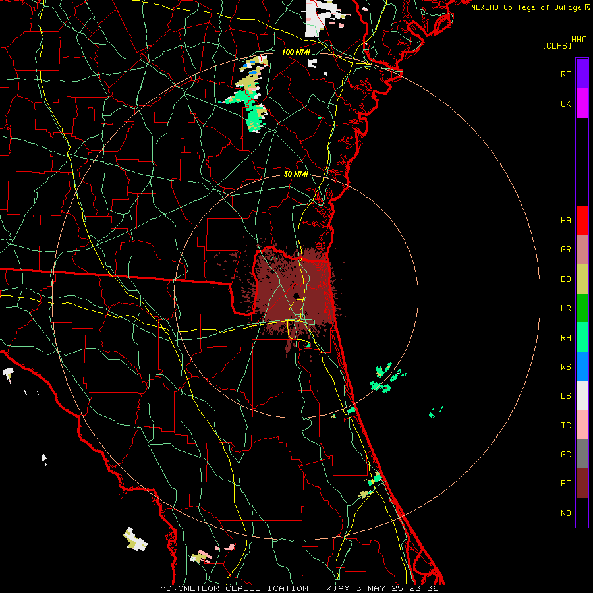This screenshot has height=593, width=593.
Task: Click the "50 NMI" range ring label
Action: 296,174
